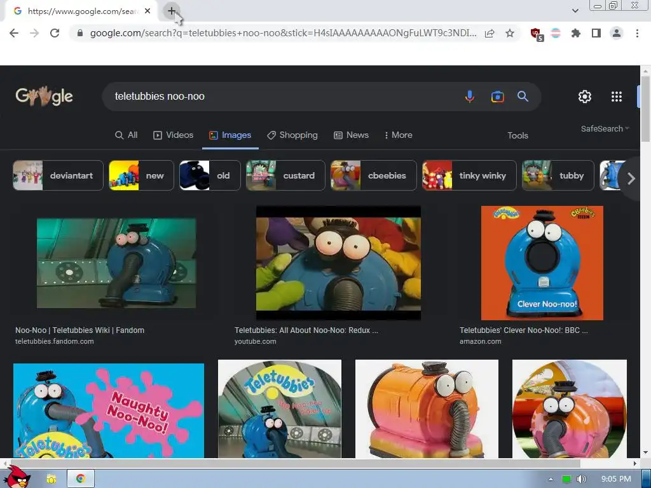Screen dimensions: 651x488
Task: Switch to the Videos tab
Action: pyautogui.click(x=173, y=135)
